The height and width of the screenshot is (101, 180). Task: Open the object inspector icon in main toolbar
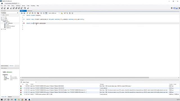8,8
